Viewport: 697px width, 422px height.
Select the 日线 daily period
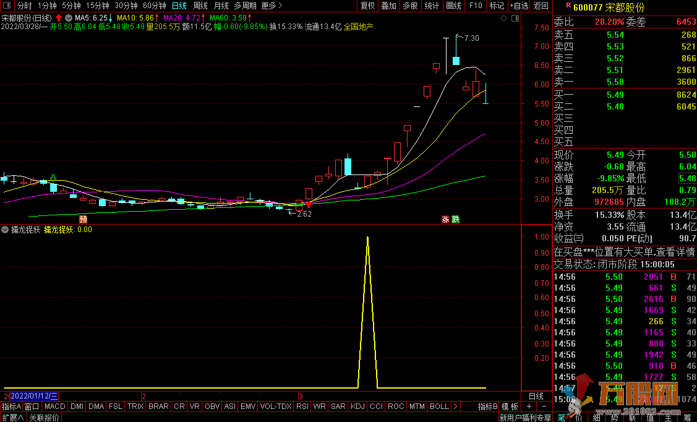click(x=179, y=6)
